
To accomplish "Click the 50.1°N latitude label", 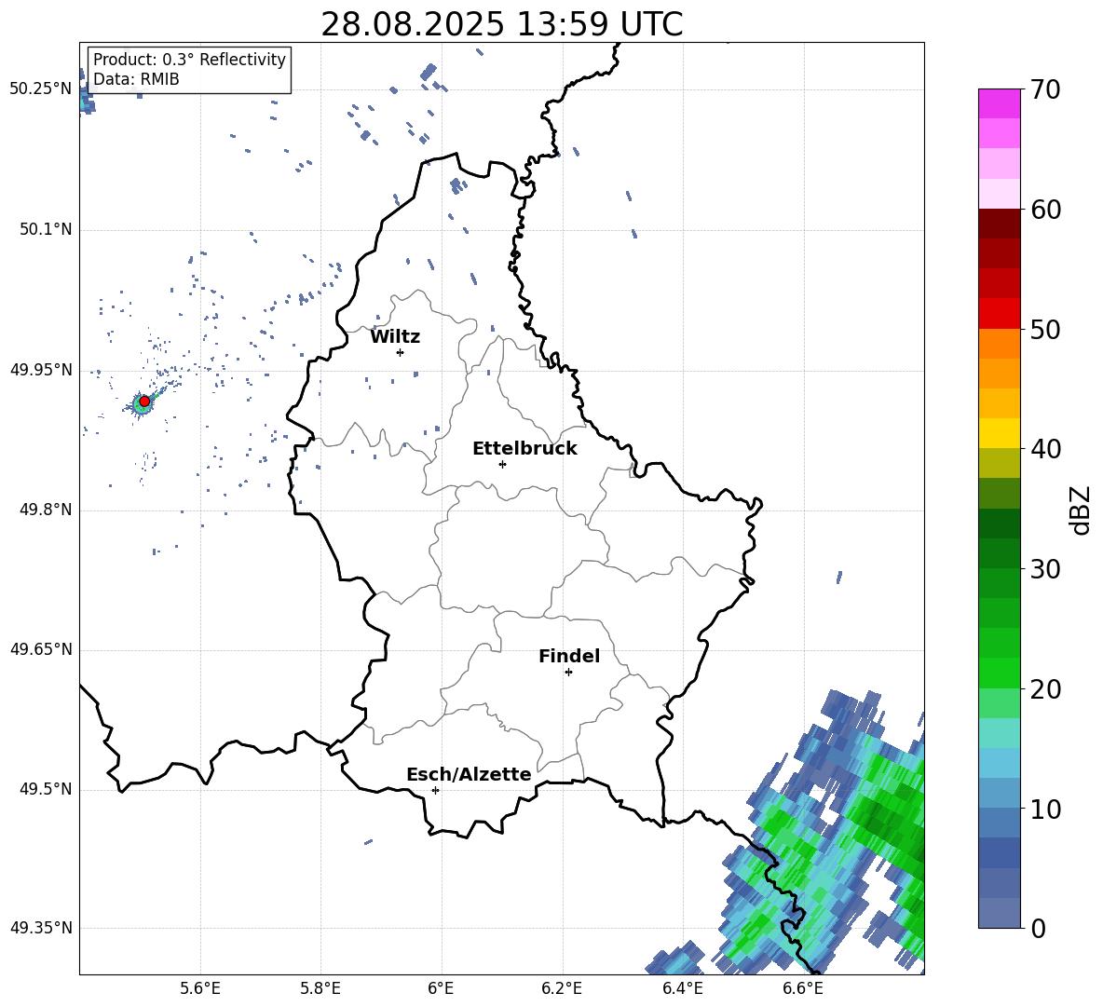I will 46,229.
